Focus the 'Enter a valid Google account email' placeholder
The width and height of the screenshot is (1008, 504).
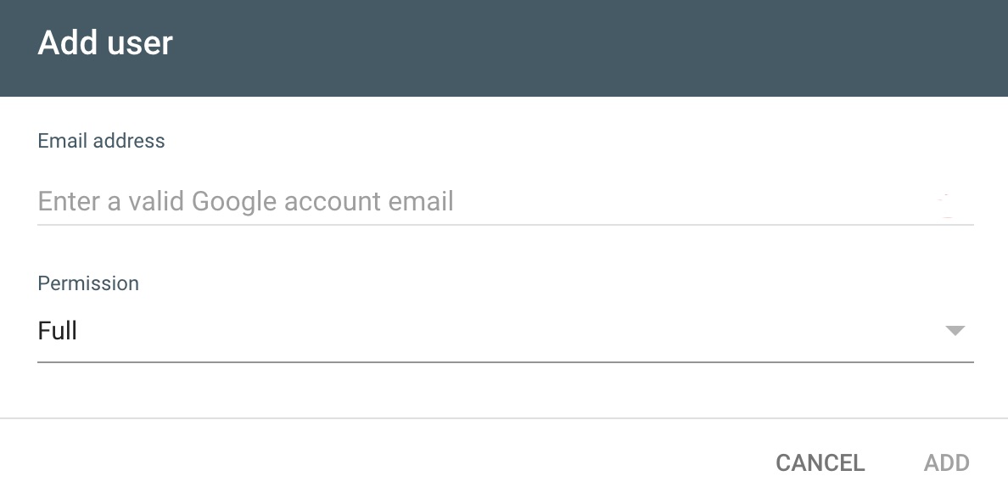246,202
